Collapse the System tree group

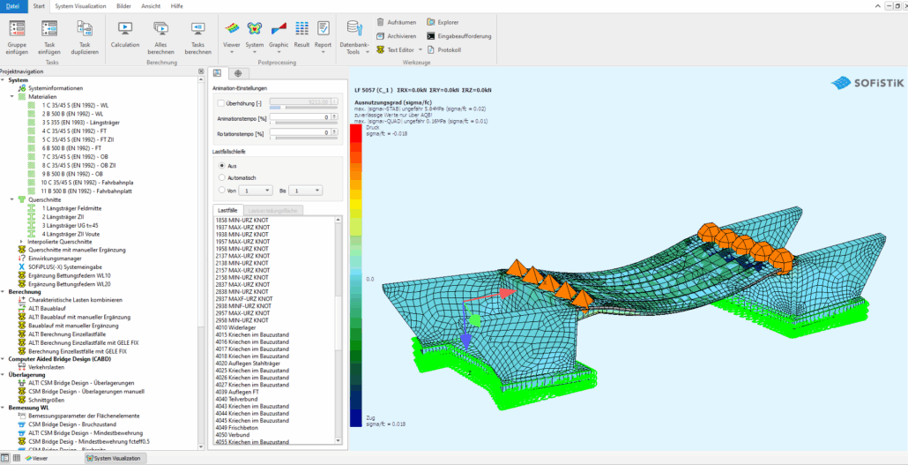pyautogui.click(x=4, y=80)
